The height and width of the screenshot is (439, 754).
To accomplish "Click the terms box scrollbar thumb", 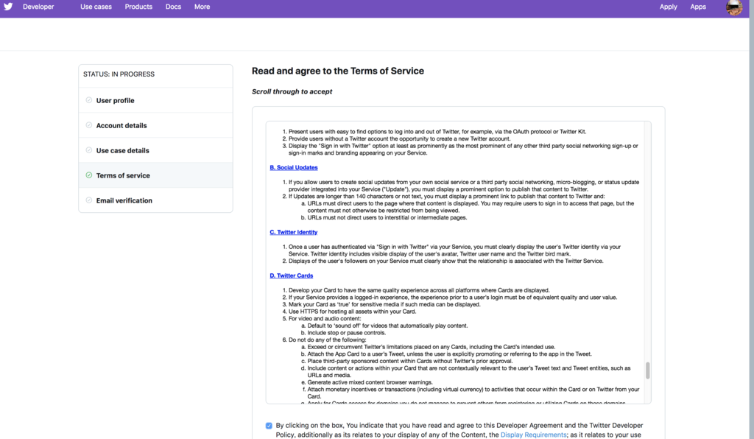I will tap(648, 370).
